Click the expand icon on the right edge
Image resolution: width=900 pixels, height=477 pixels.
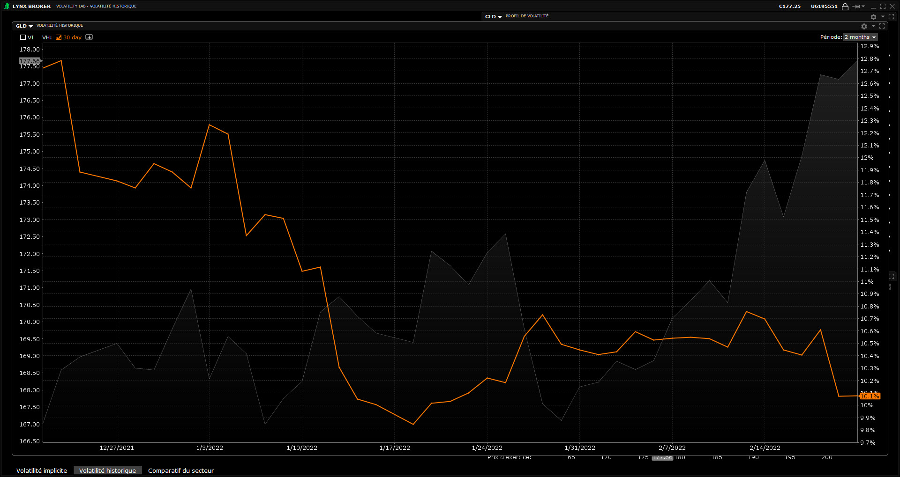tap(892, 276)
